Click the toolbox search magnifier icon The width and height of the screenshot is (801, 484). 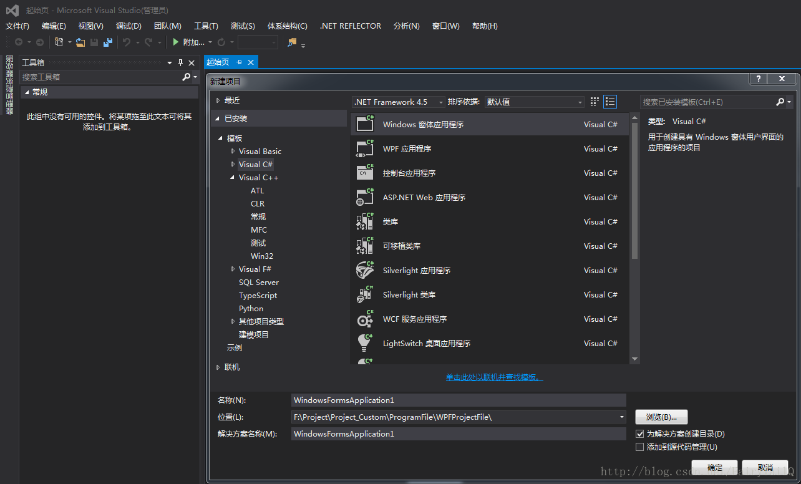(186, 77)
